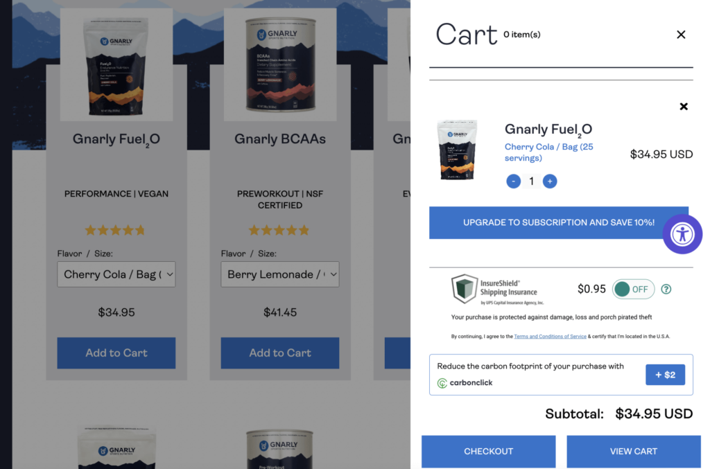Remove Gnarly Fuel2O item from cart
The width and height of the screenshot is (710, 469).
(x=684, y=107)
